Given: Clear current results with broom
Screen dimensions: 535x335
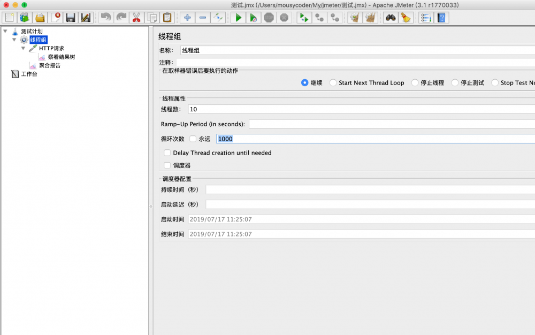Looking at the screenshot, I should tap(355, 18).
